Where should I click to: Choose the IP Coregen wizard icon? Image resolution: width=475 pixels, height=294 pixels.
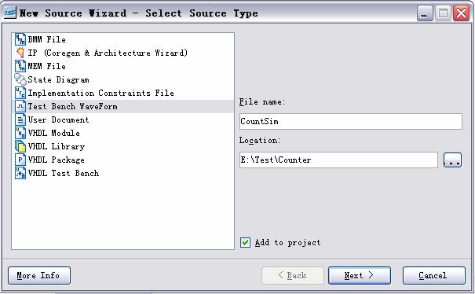click(x=20, y=53)
